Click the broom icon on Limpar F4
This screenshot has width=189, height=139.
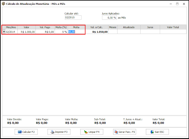(x=86, y=132)
